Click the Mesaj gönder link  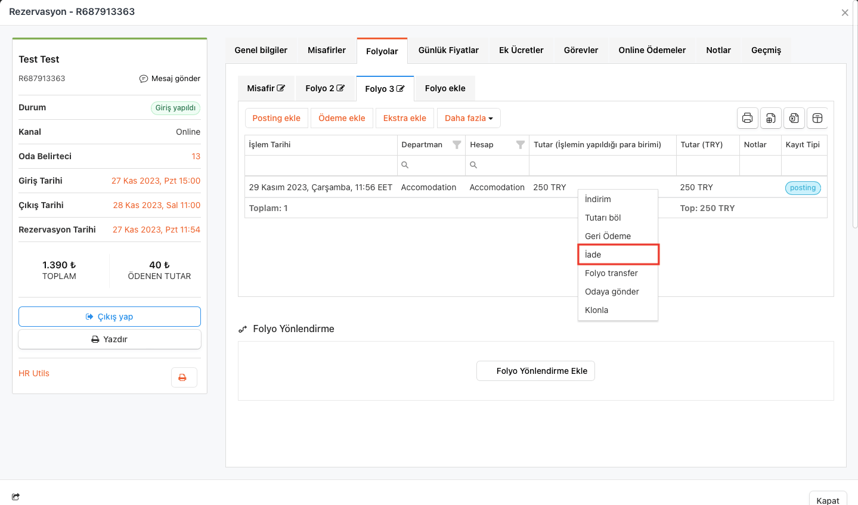170,79
